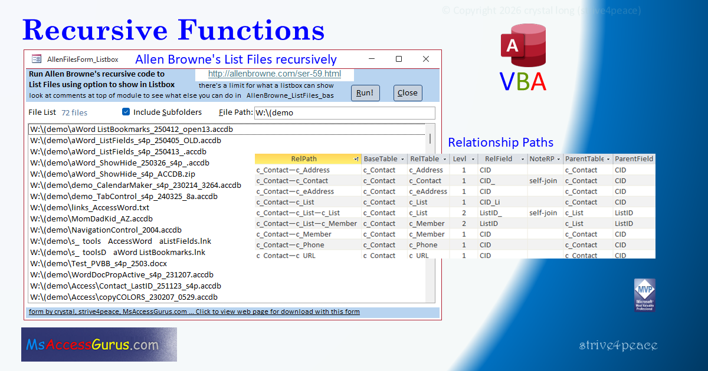This screenshot has width=708, height=371.
Task: Open the allenbrowne.com/ser-59.html hyperlink
Action: point(274,74)
